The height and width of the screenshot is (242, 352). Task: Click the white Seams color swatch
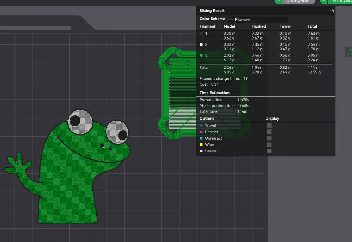pos(201,151)
